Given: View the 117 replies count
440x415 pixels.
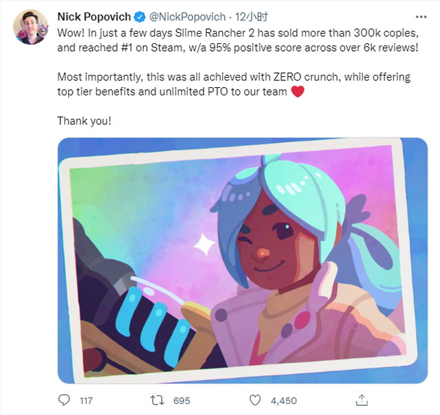Looking at the screenshot, I should click(x=86, y=400).
